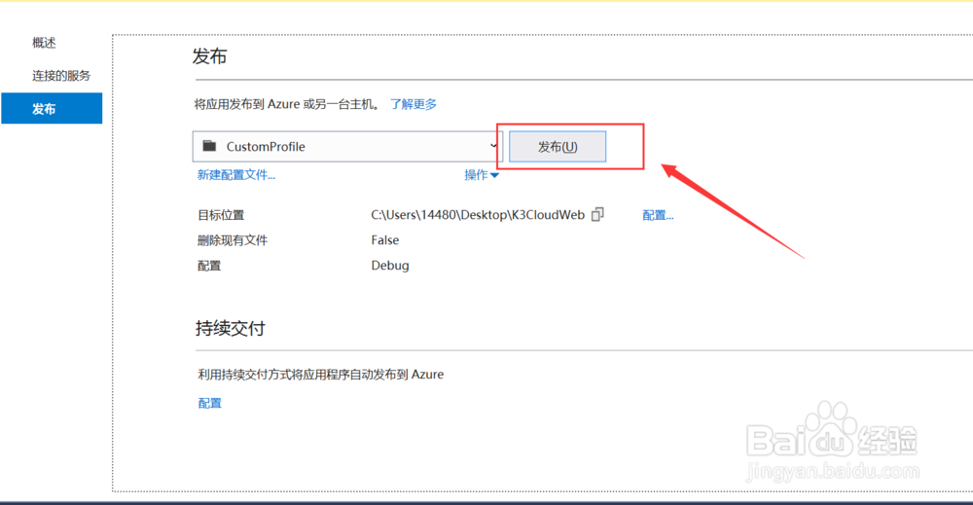Click the 目标位置 label

[x=221, y=215]
